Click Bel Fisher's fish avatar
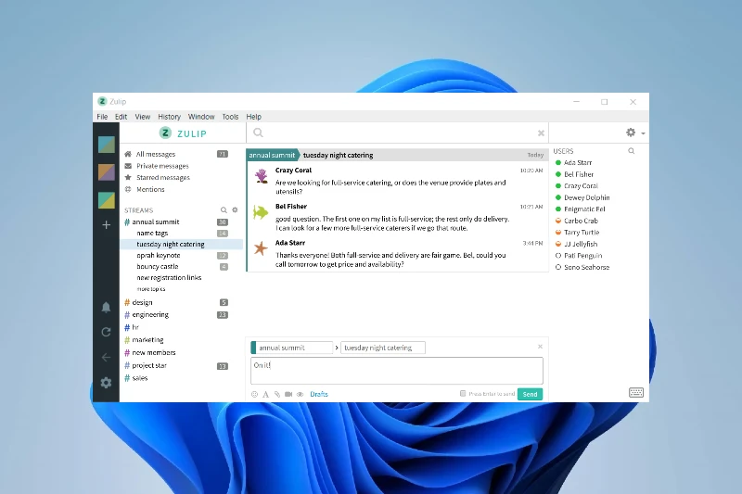Image resolution: width=742 pixels, height=494 pixels. point(261,212)
